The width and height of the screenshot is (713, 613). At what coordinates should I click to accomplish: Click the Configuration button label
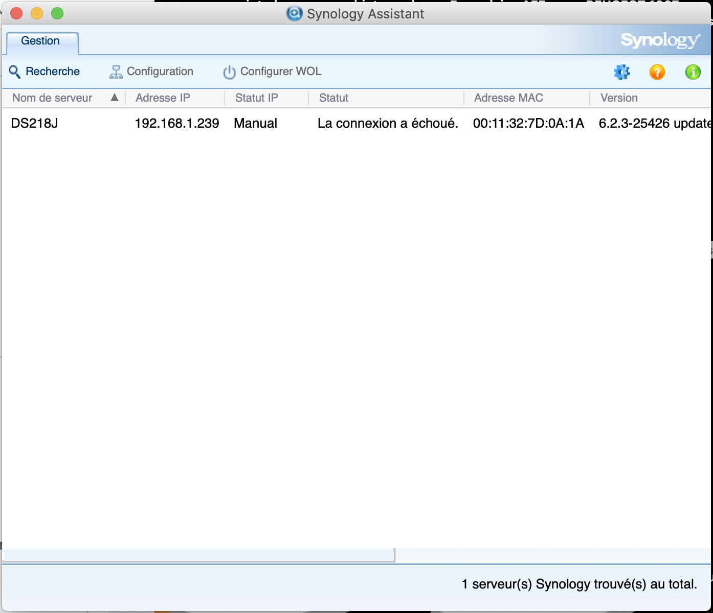click(160, 72)
